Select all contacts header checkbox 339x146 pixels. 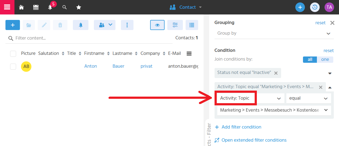click(13, 53)
